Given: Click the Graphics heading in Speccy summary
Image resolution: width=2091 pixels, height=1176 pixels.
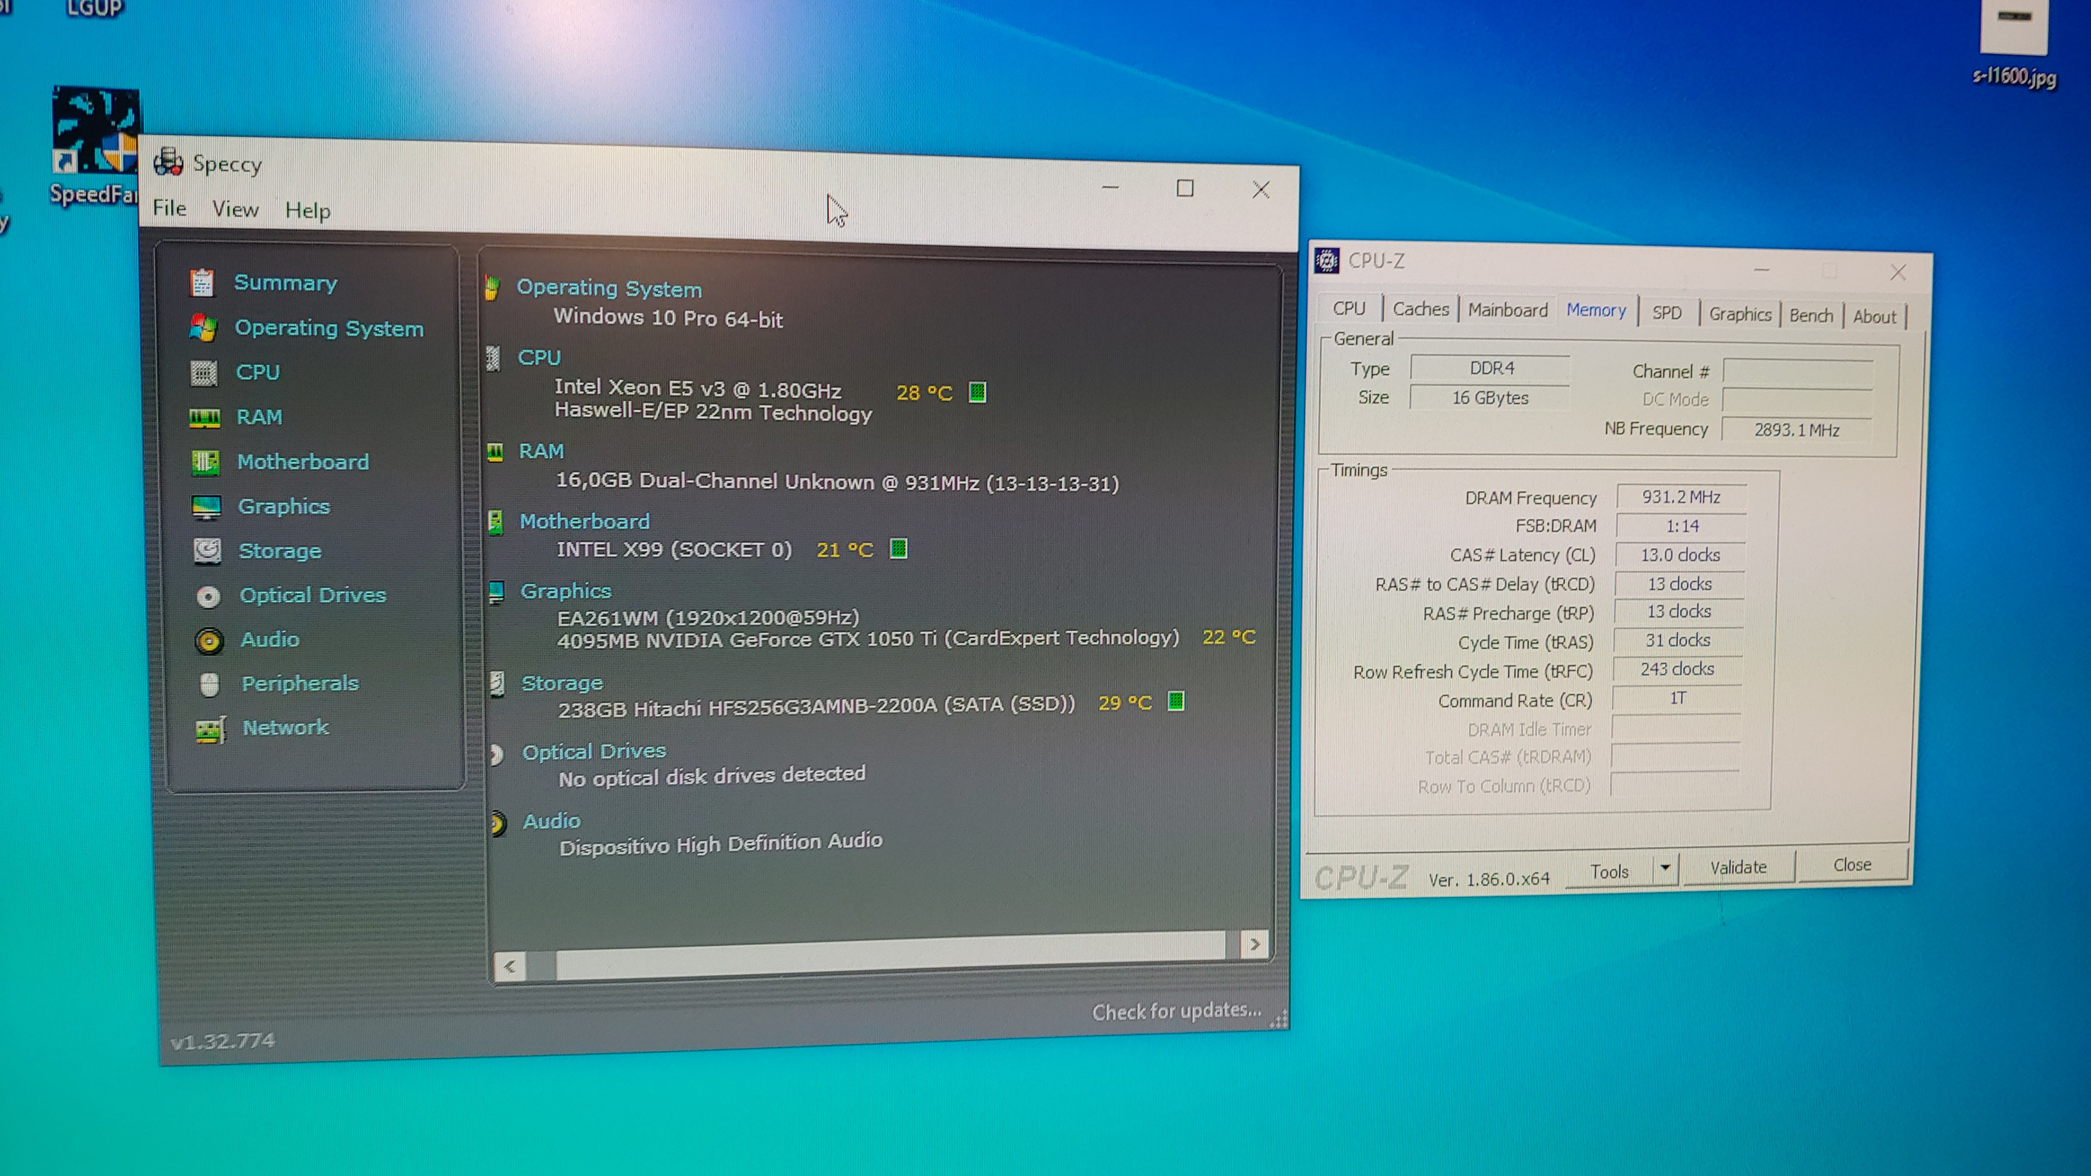Looking at the screenshot, I should click(565, 591).
